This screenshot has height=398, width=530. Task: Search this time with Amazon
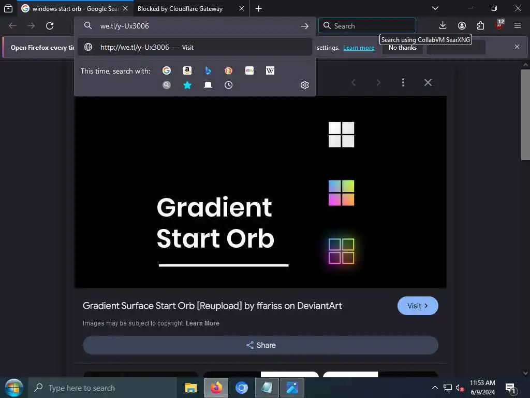(187, 70)
